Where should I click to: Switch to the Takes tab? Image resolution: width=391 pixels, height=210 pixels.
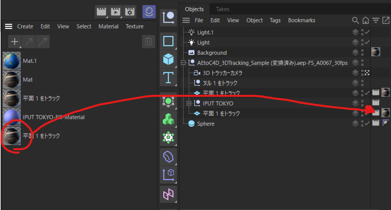(222, 9)
